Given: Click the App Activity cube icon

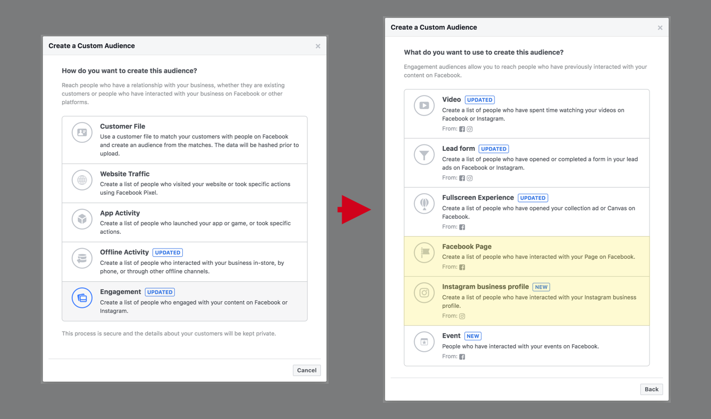Looking at the screenshot, I should (82, 219).
